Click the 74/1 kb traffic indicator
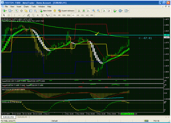Image resolution: width=171 pixels, height=123 pixels. 156,121
